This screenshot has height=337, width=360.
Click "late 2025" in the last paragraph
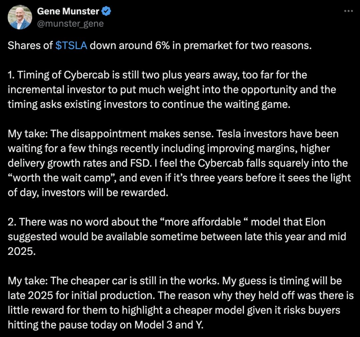tap(29, 295)
